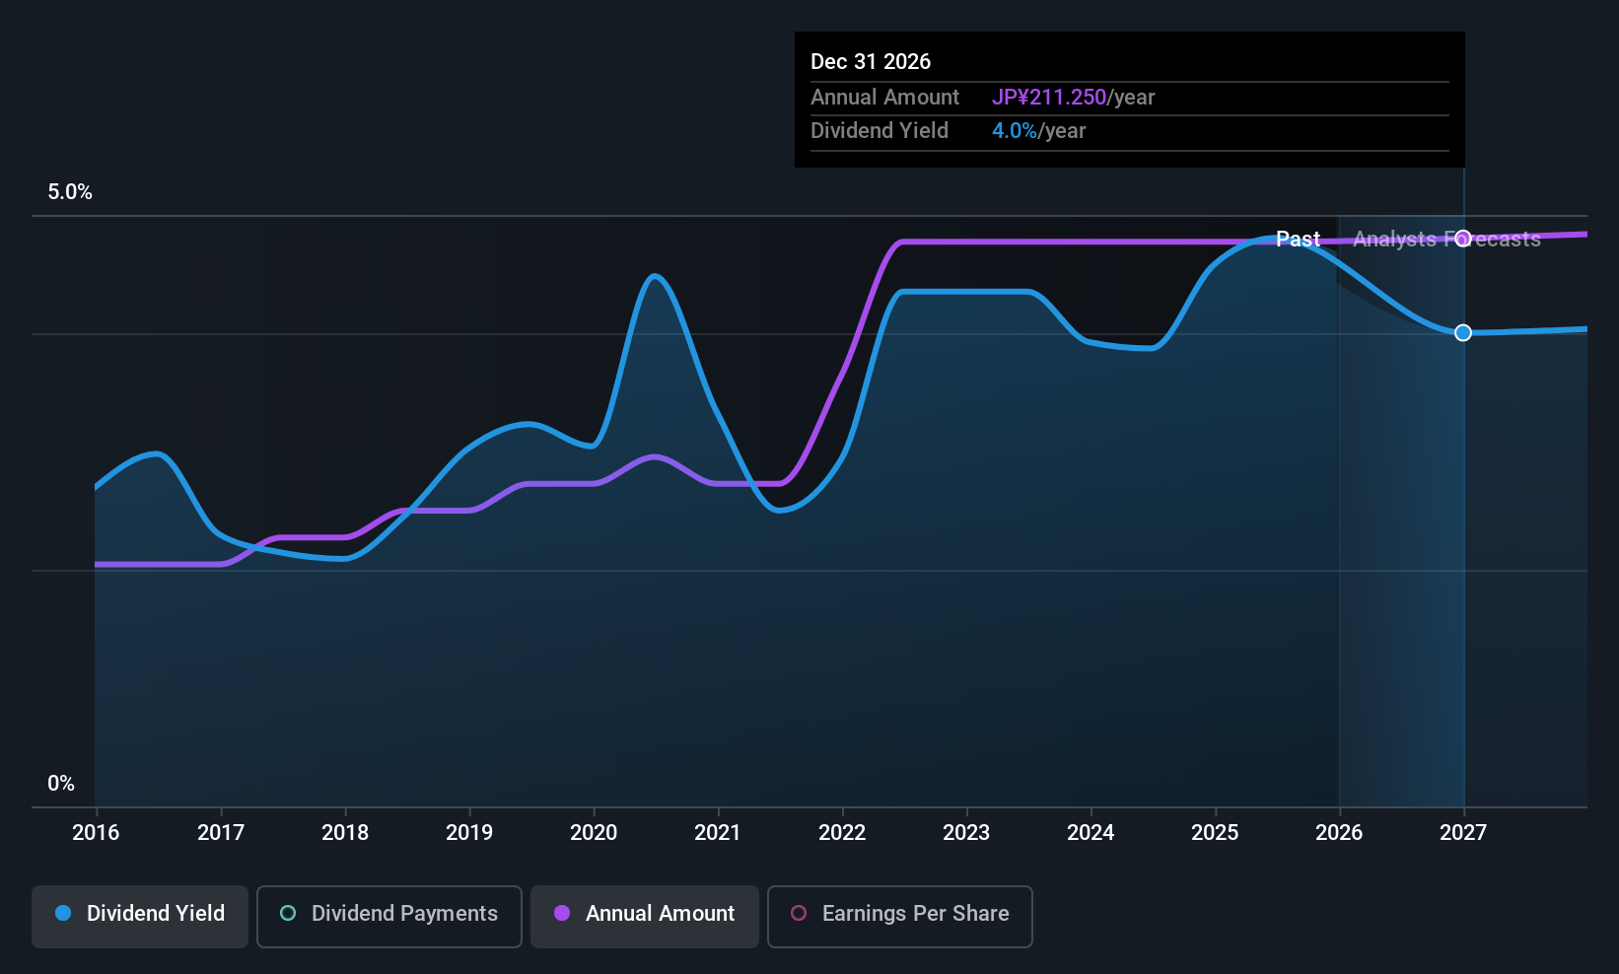Click the Analysts Forecasts label

click(1446, 240)
